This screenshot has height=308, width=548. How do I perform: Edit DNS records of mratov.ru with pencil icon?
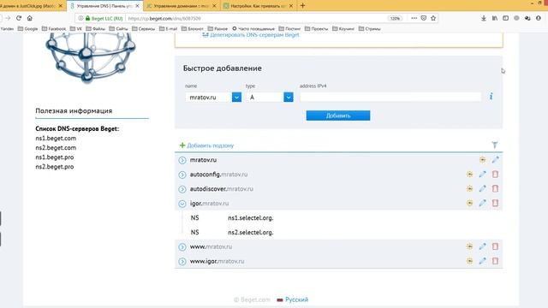[495, 160]
